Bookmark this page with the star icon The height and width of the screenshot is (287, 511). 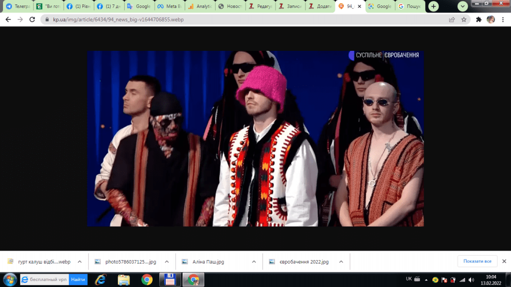464,19
